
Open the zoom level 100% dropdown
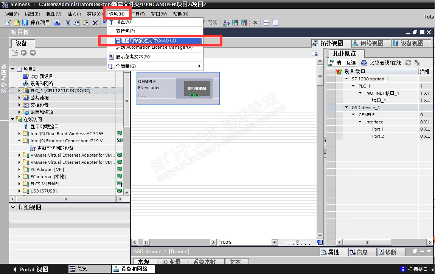[275, 242]
